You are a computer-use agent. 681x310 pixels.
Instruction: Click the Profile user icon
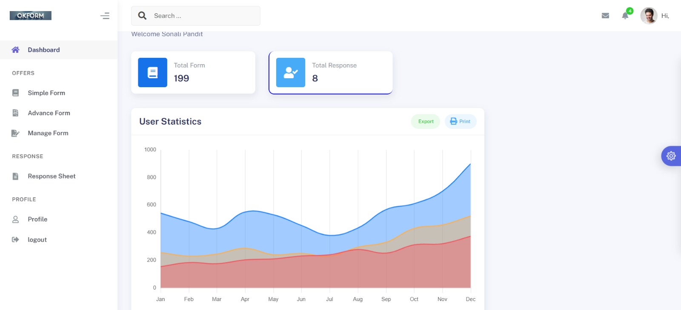pyautogui.click(x=16, y=219)
